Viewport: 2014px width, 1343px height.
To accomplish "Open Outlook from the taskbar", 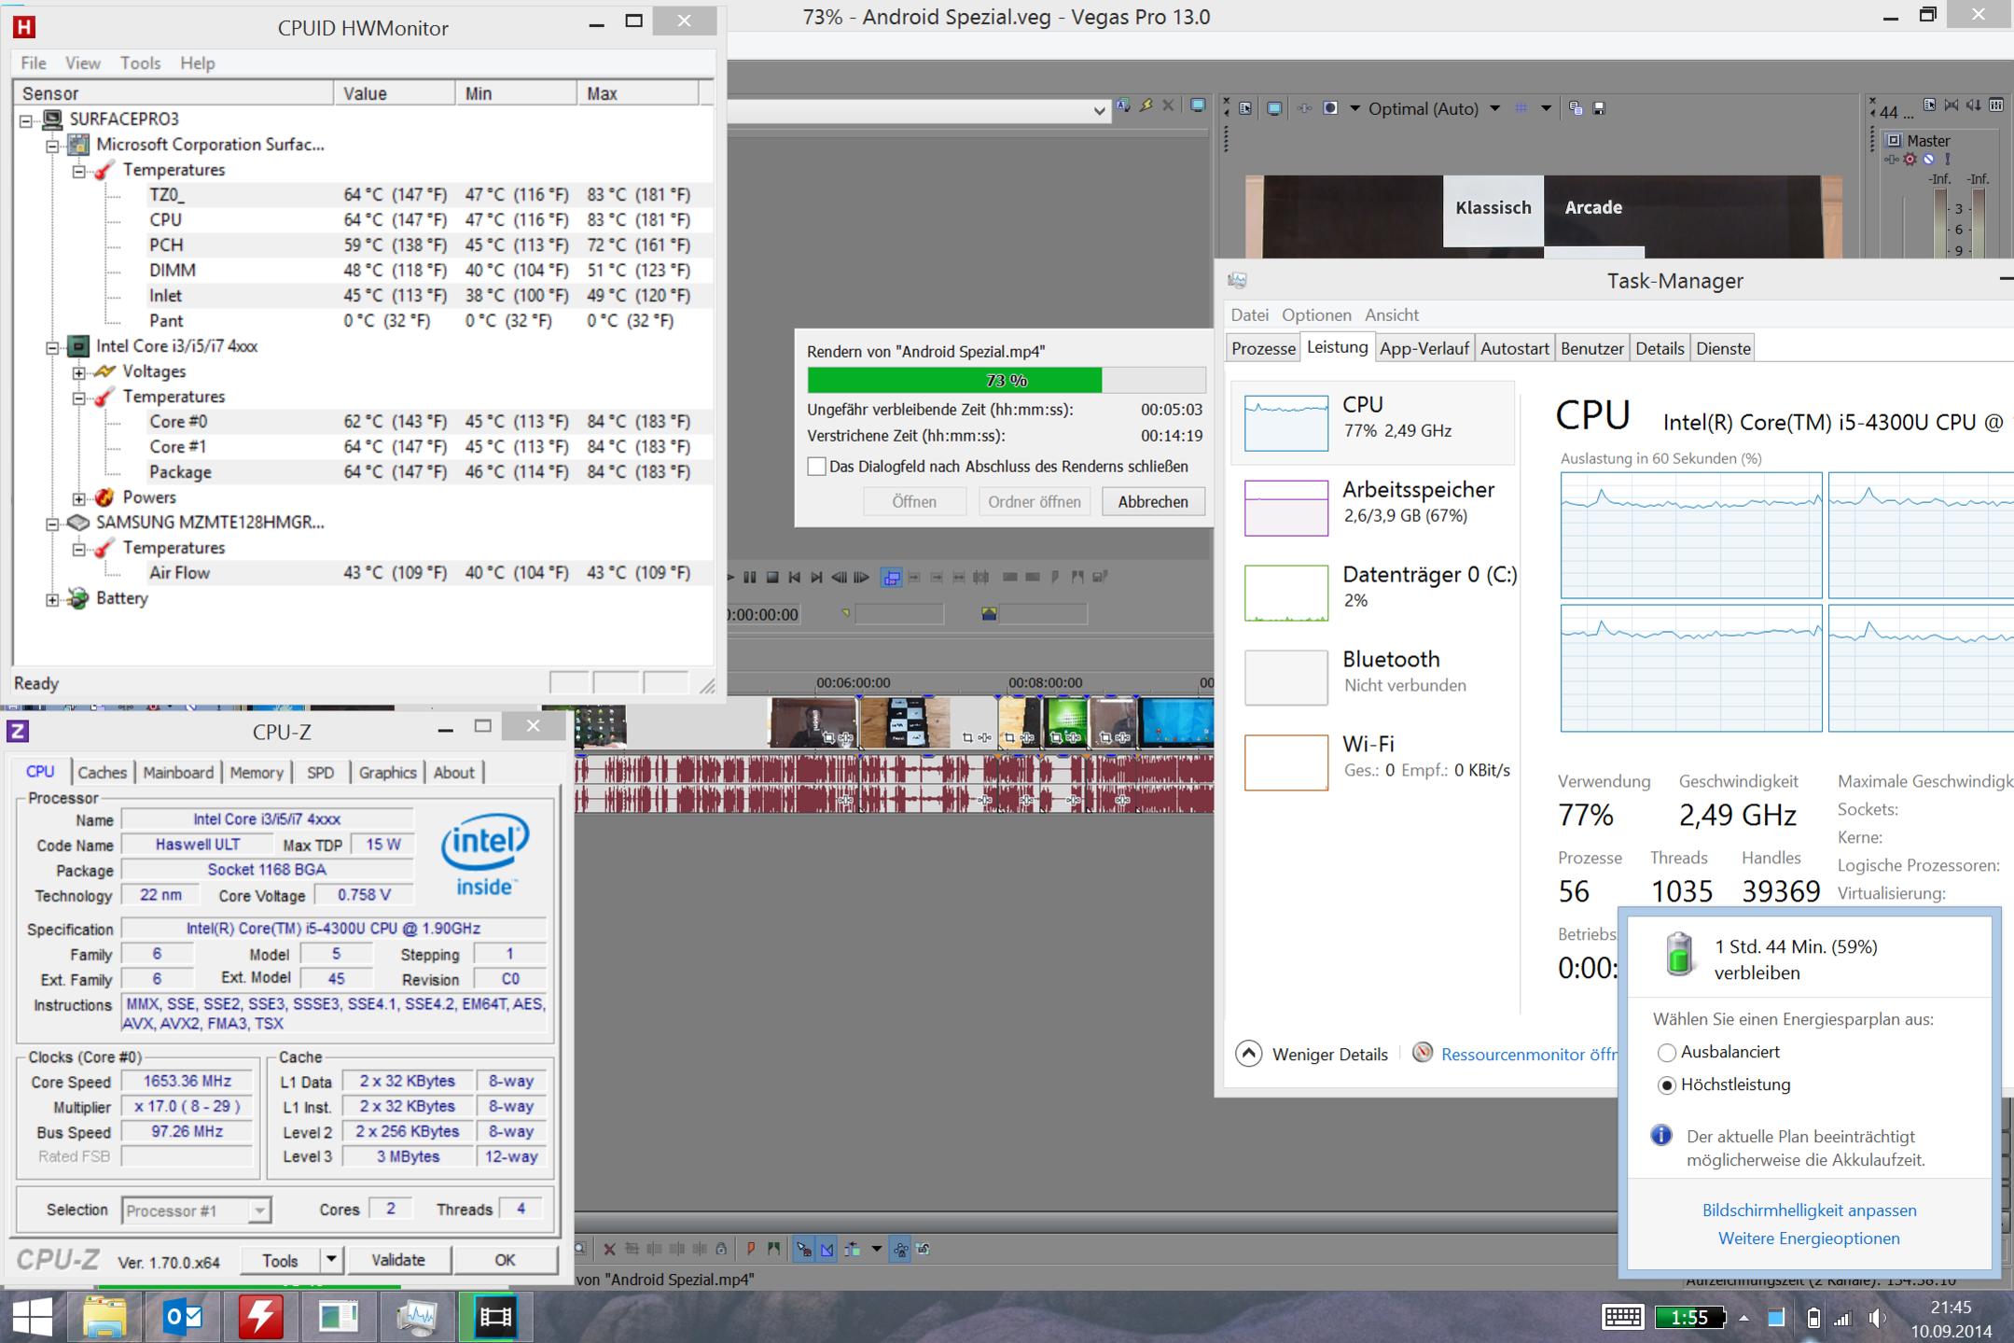I will (184, 1317).
